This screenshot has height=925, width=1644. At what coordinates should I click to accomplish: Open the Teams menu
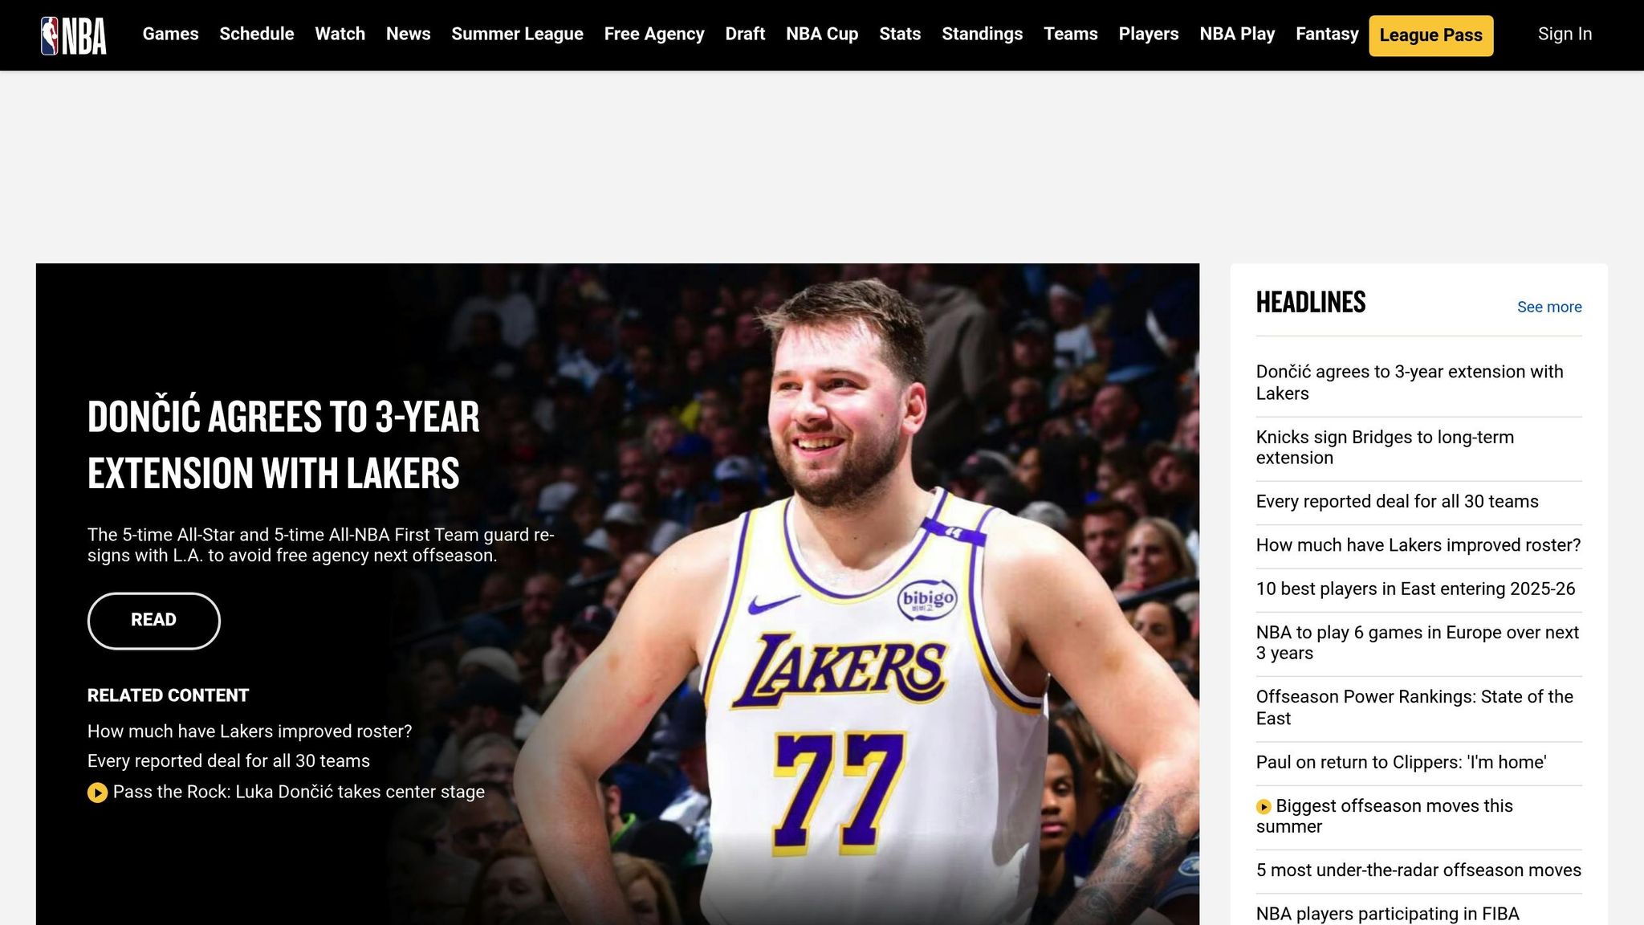coord(1070,35)
